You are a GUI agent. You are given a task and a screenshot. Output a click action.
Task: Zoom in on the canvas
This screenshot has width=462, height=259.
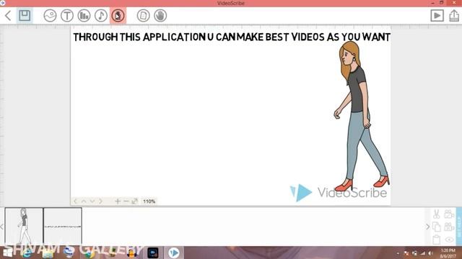click(x=118, y=201)
